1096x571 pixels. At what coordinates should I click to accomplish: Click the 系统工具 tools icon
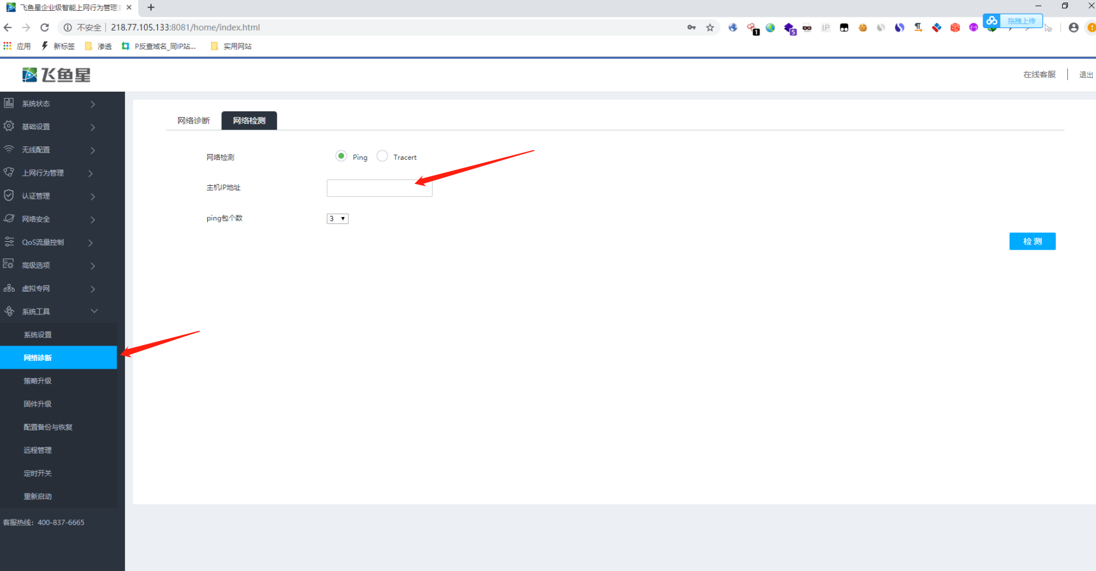click(x=9, y=311)
